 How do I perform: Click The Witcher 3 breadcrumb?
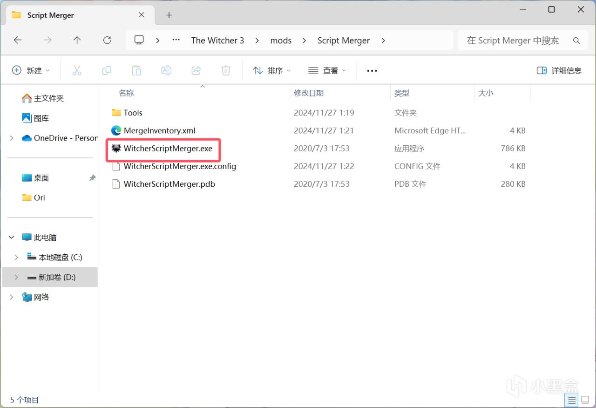[217, 41]
